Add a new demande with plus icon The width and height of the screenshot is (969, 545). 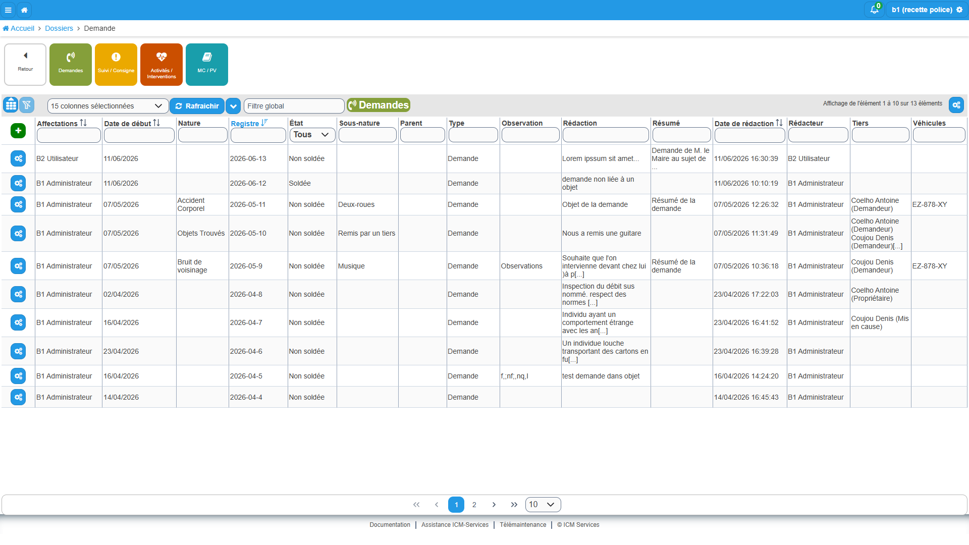click(18, 131)
